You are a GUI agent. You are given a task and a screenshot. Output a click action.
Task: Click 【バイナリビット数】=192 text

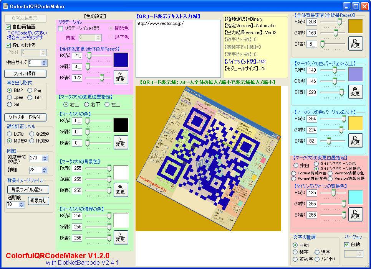tap(245, 62)
